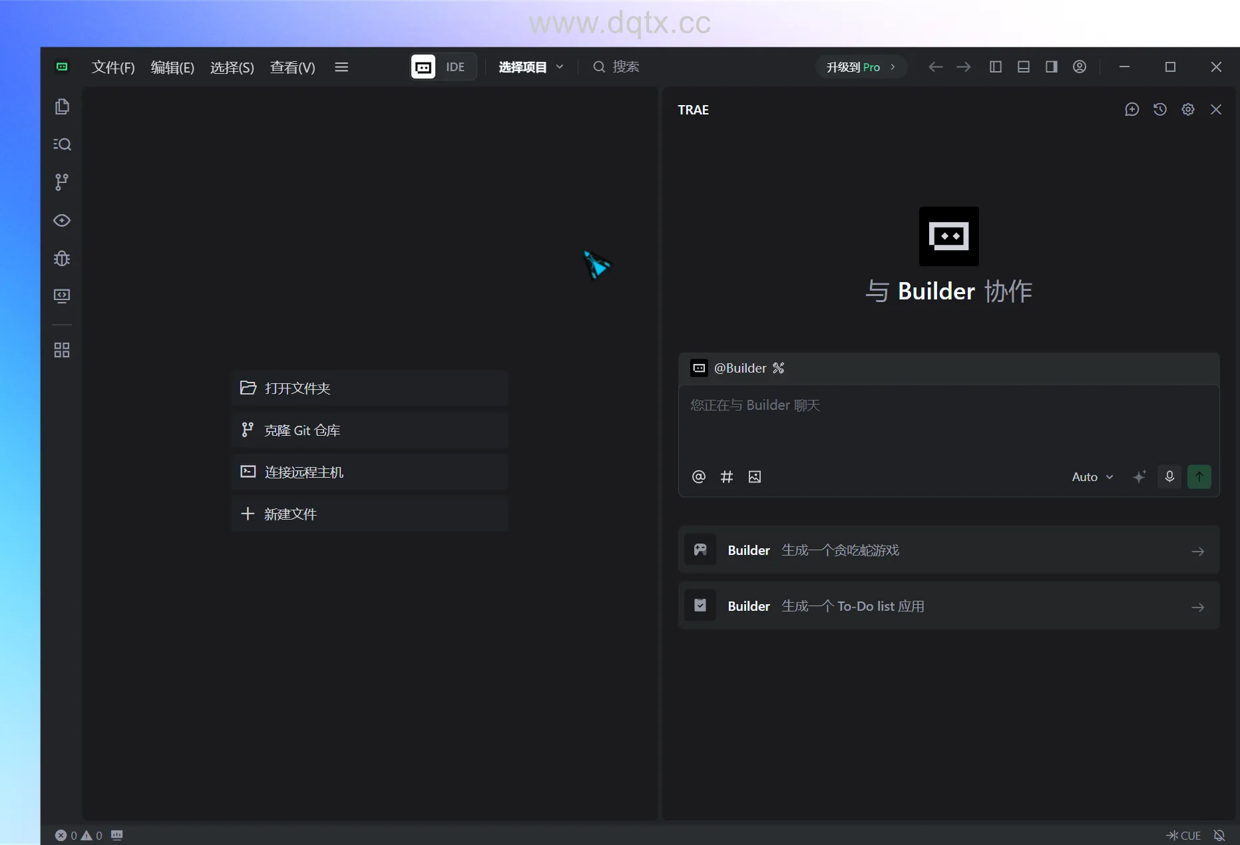
Task: Click the 搜索 search field
Action: tap(616, 67)
